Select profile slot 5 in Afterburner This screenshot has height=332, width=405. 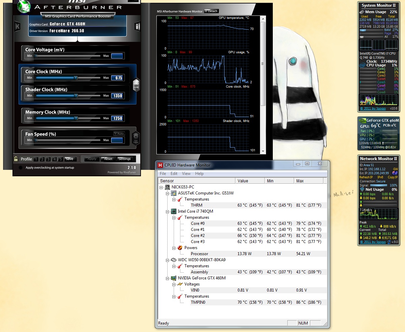coord(60,159)
